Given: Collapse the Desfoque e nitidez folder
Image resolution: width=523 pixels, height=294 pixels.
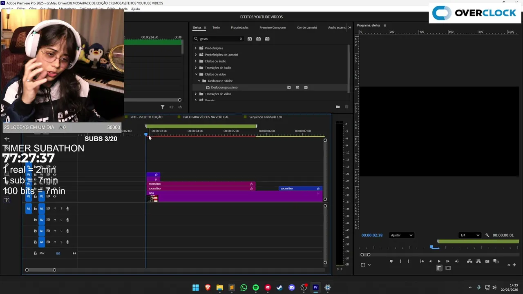Looking at the screenshot, I should click(x=199, y=81).
